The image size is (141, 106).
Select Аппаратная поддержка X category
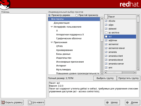tap(70, 35)
